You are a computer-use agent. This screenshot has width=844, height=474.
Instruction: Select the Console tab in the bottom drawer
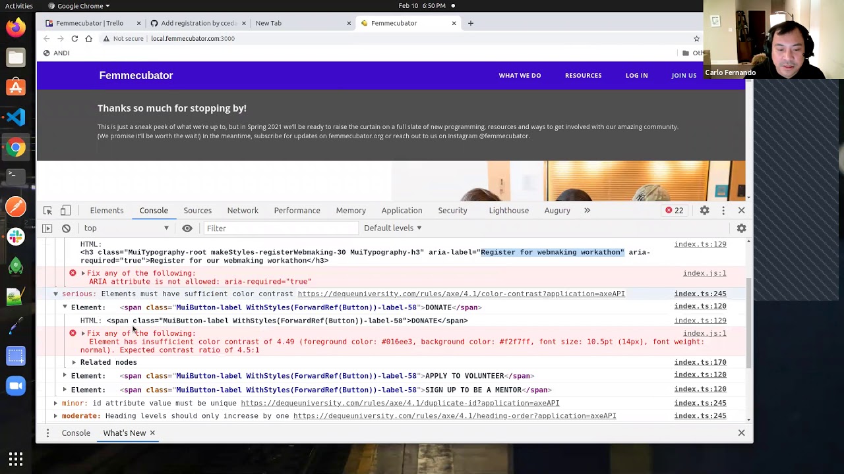[x=76, y=433]
